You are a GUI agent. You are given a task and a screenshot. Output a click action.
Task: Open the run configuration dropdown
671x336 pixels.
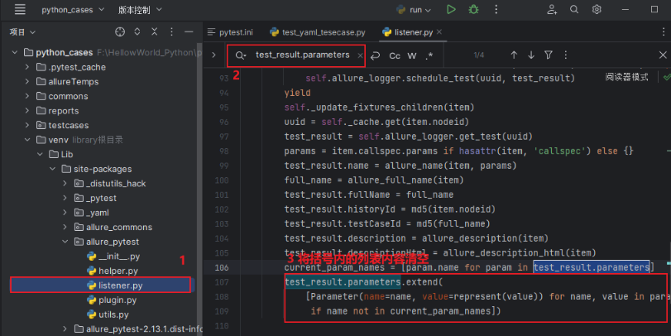click(x=414, y=9)
